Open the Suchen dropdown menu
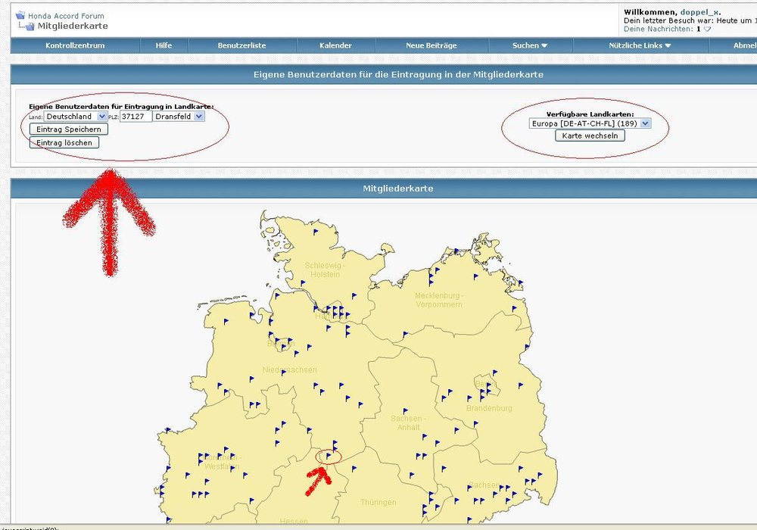 coord(530,45)
